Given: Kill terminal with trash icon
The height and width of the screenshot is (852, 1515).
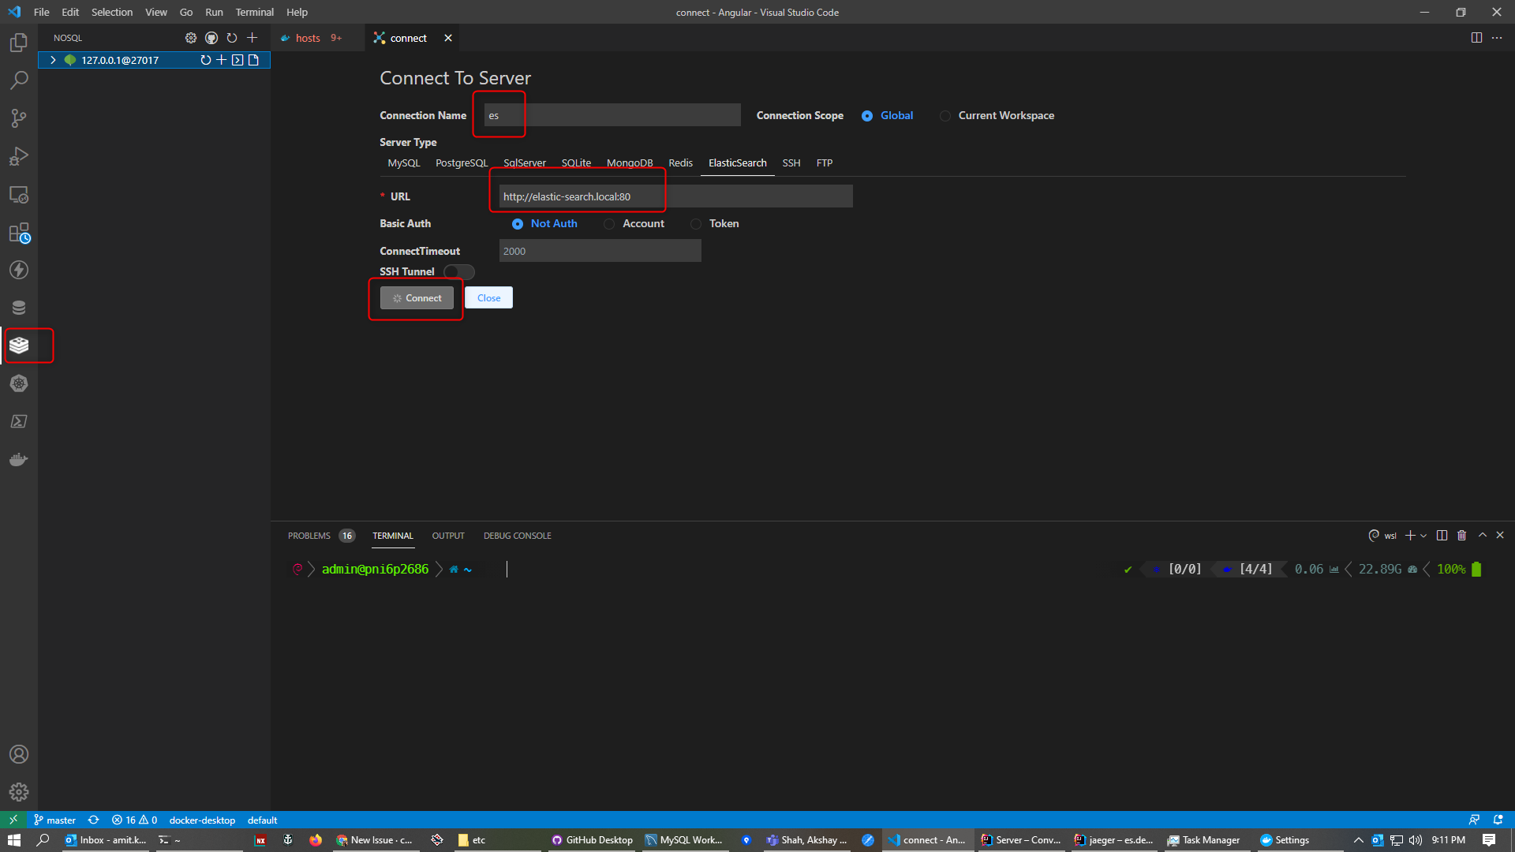Looking at the screenshot, I should coord(1461,536).
